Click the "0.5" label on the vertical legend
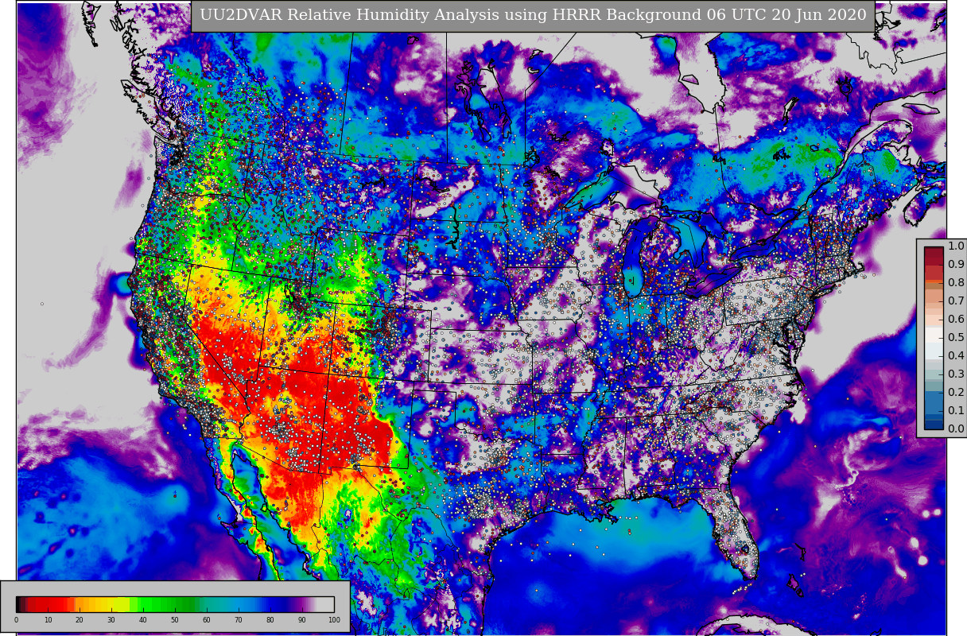This screenshot has width=967, height=636. pyautogui.click(x=956, y=337)
